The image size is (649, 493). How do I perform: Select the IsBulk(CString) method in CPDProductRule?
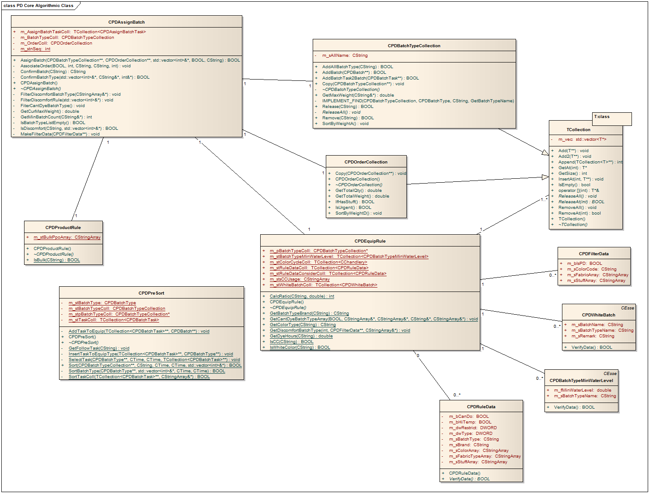pos(57,260)
